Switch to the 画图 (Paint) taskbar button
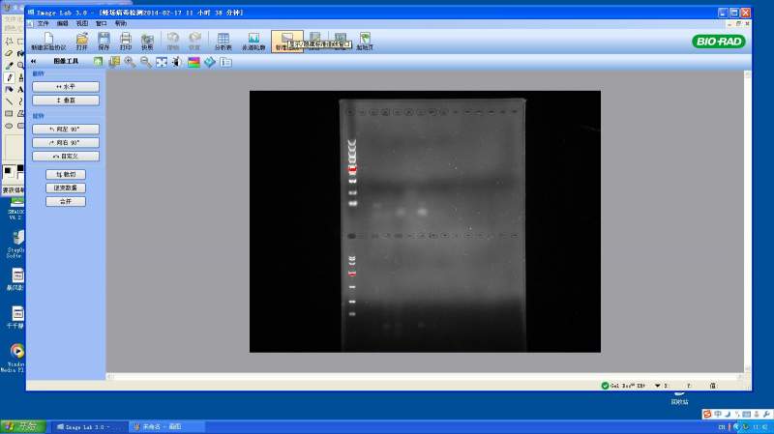 click(165, 427)
